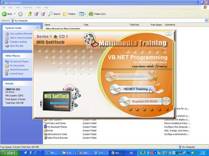
Task: Click the Comments column header
Action: coord(177,25)
